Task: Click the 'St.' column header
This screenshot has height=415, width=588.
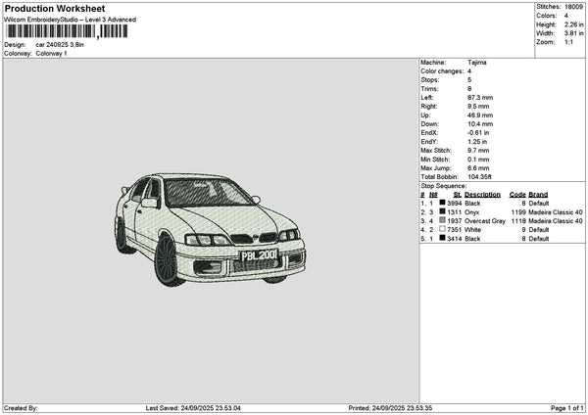Action: pos(457,195)
